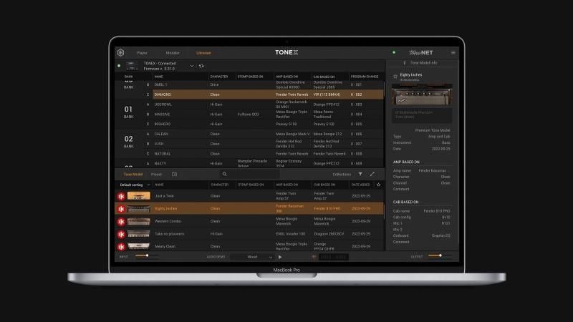Sort library by the CHARACTER column header
Image resolution: width=573 pixels, height=322 pixels.
pyautogui.click(x=219, y=185)
